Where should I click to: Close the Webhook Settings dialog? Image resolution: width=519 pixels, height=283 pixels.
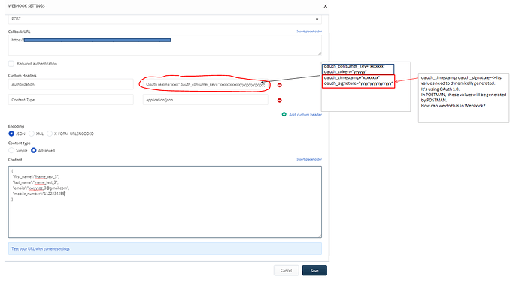[x=326, y=6]
